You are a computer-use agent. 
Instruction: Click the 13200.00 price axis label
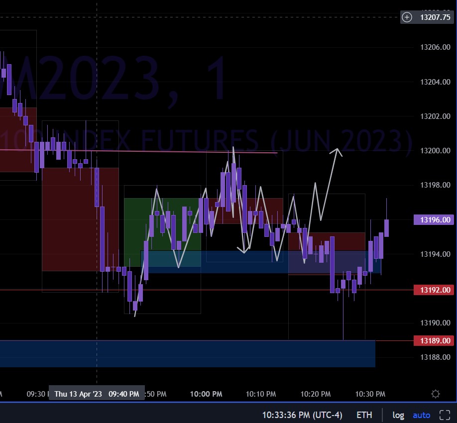point(435,151)
